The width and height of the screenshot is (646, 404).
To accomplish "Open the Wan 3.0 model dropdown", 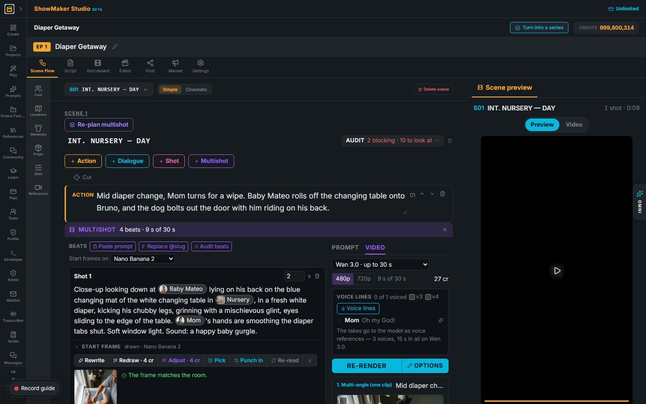I will click(x=380, y=264).
